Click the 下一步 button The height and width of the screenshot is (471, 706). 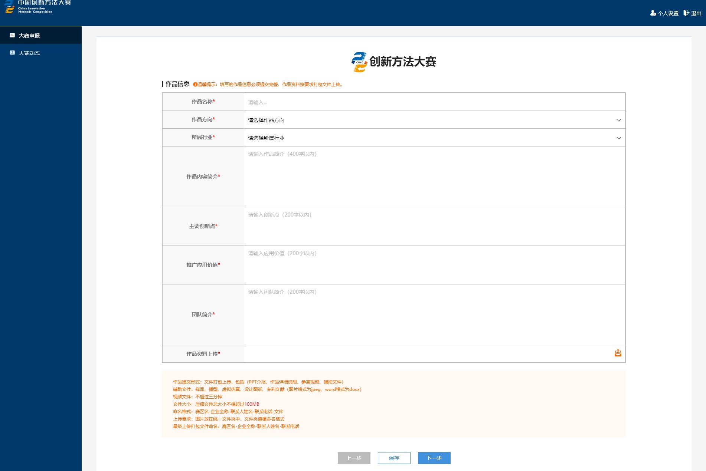pyautogui.click(x=434, y=458)
